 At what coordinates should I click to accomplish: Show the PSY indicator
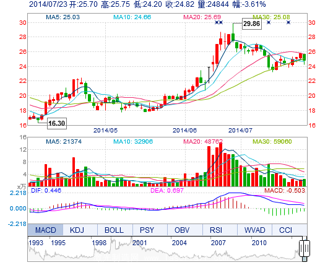147,230
